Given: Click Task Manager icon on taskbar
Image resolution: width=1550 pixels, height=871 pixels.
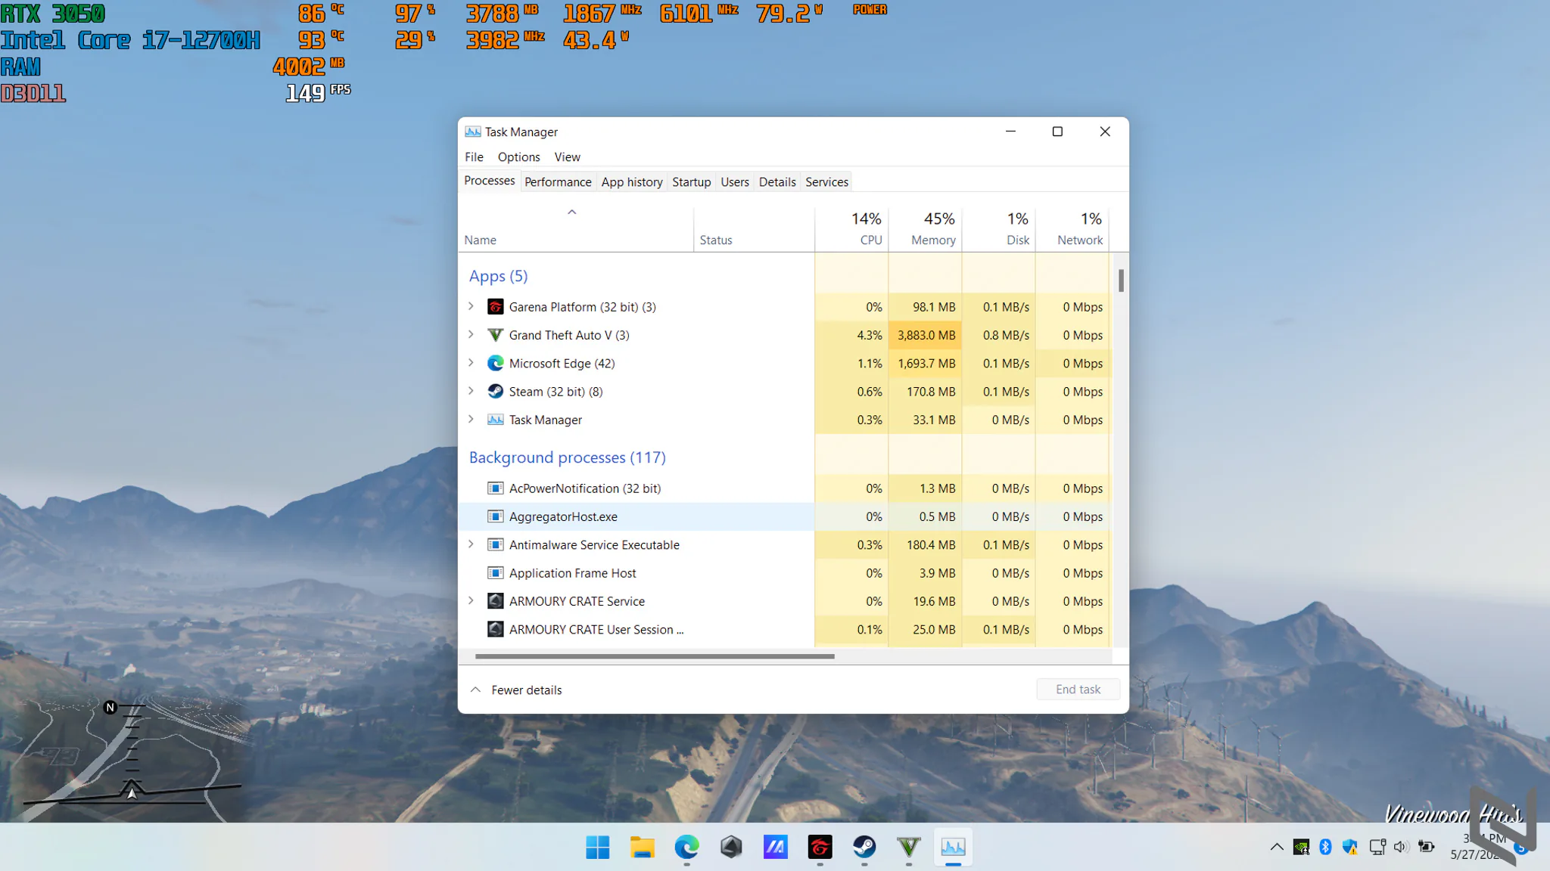Looking at the screenshot, I should pos(953,847).
